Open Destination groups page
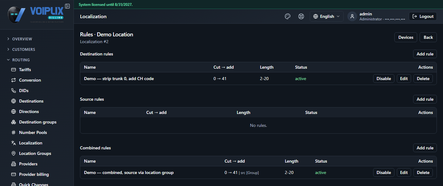 tap(37, 122)
